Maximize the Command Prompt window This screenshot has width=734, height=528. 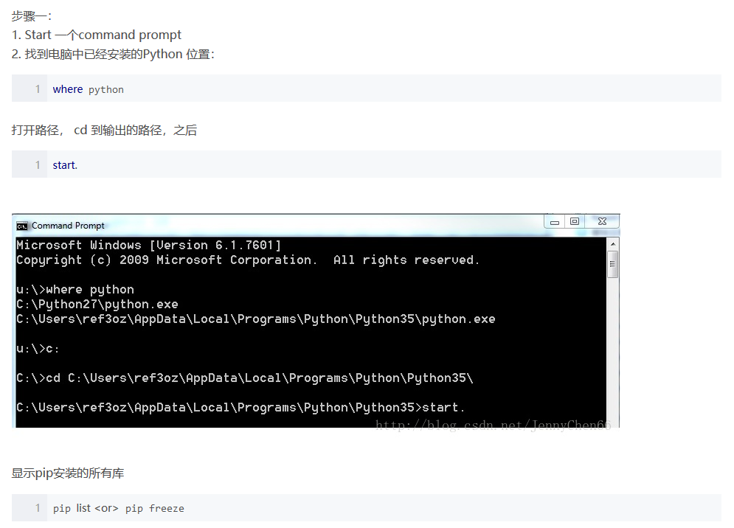(575, 221)
